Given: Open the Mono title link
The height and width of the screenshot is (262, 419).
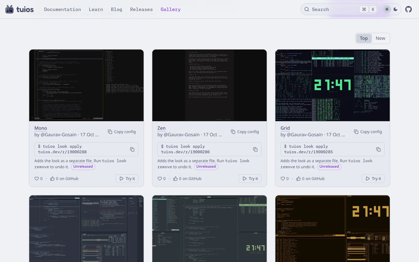Looking at the screenshot, I should coord(41,128).
